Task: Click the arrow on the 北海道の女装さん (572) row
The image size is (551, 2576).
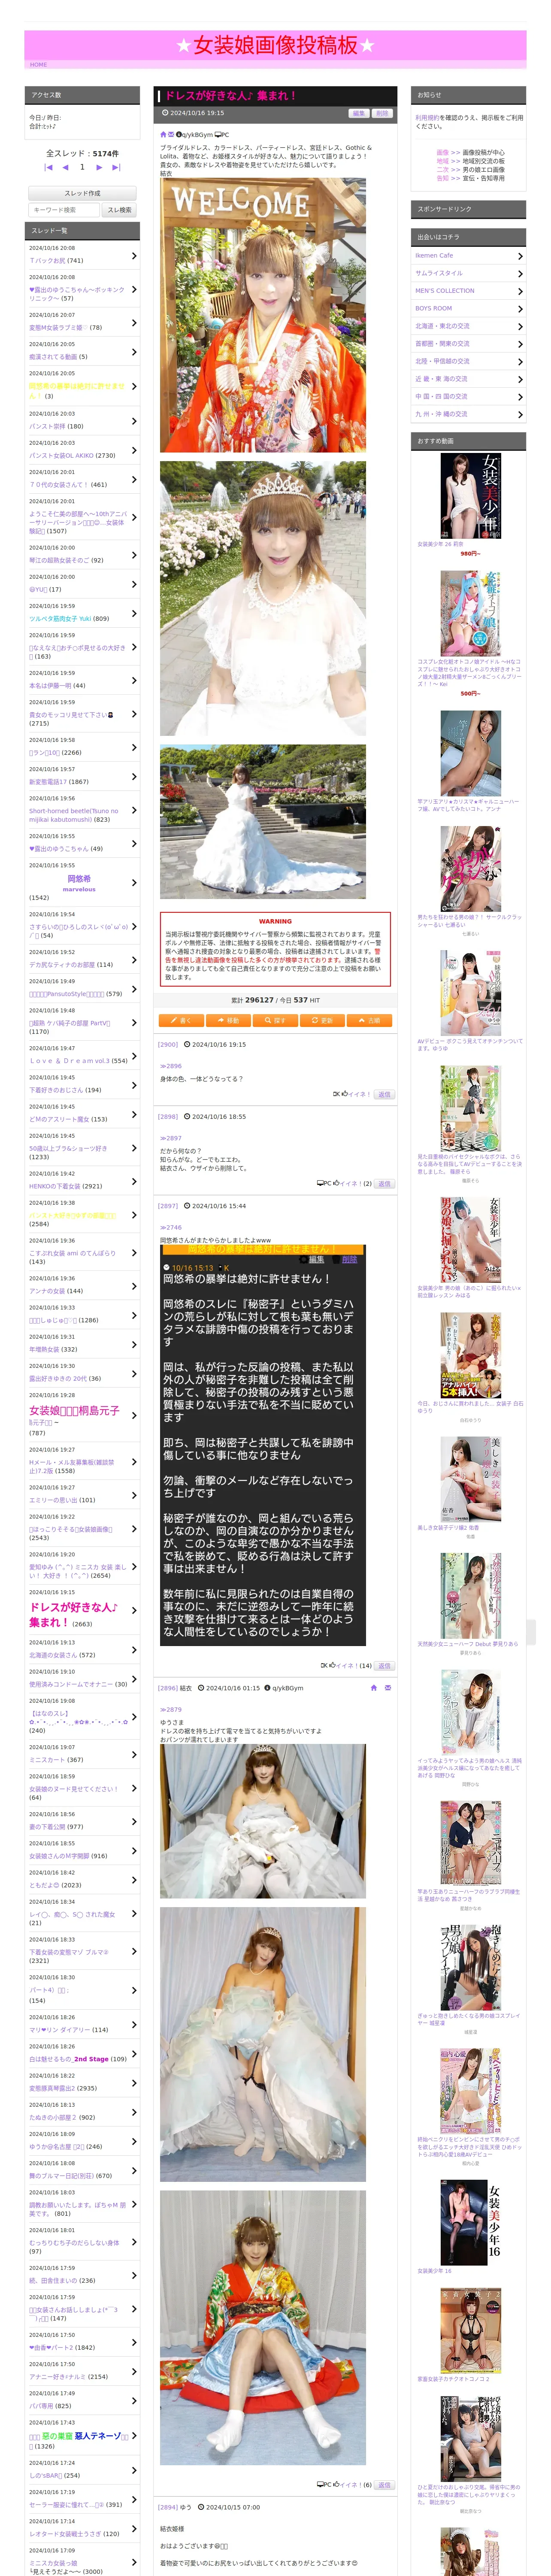Action: (x=134, y=1649)
